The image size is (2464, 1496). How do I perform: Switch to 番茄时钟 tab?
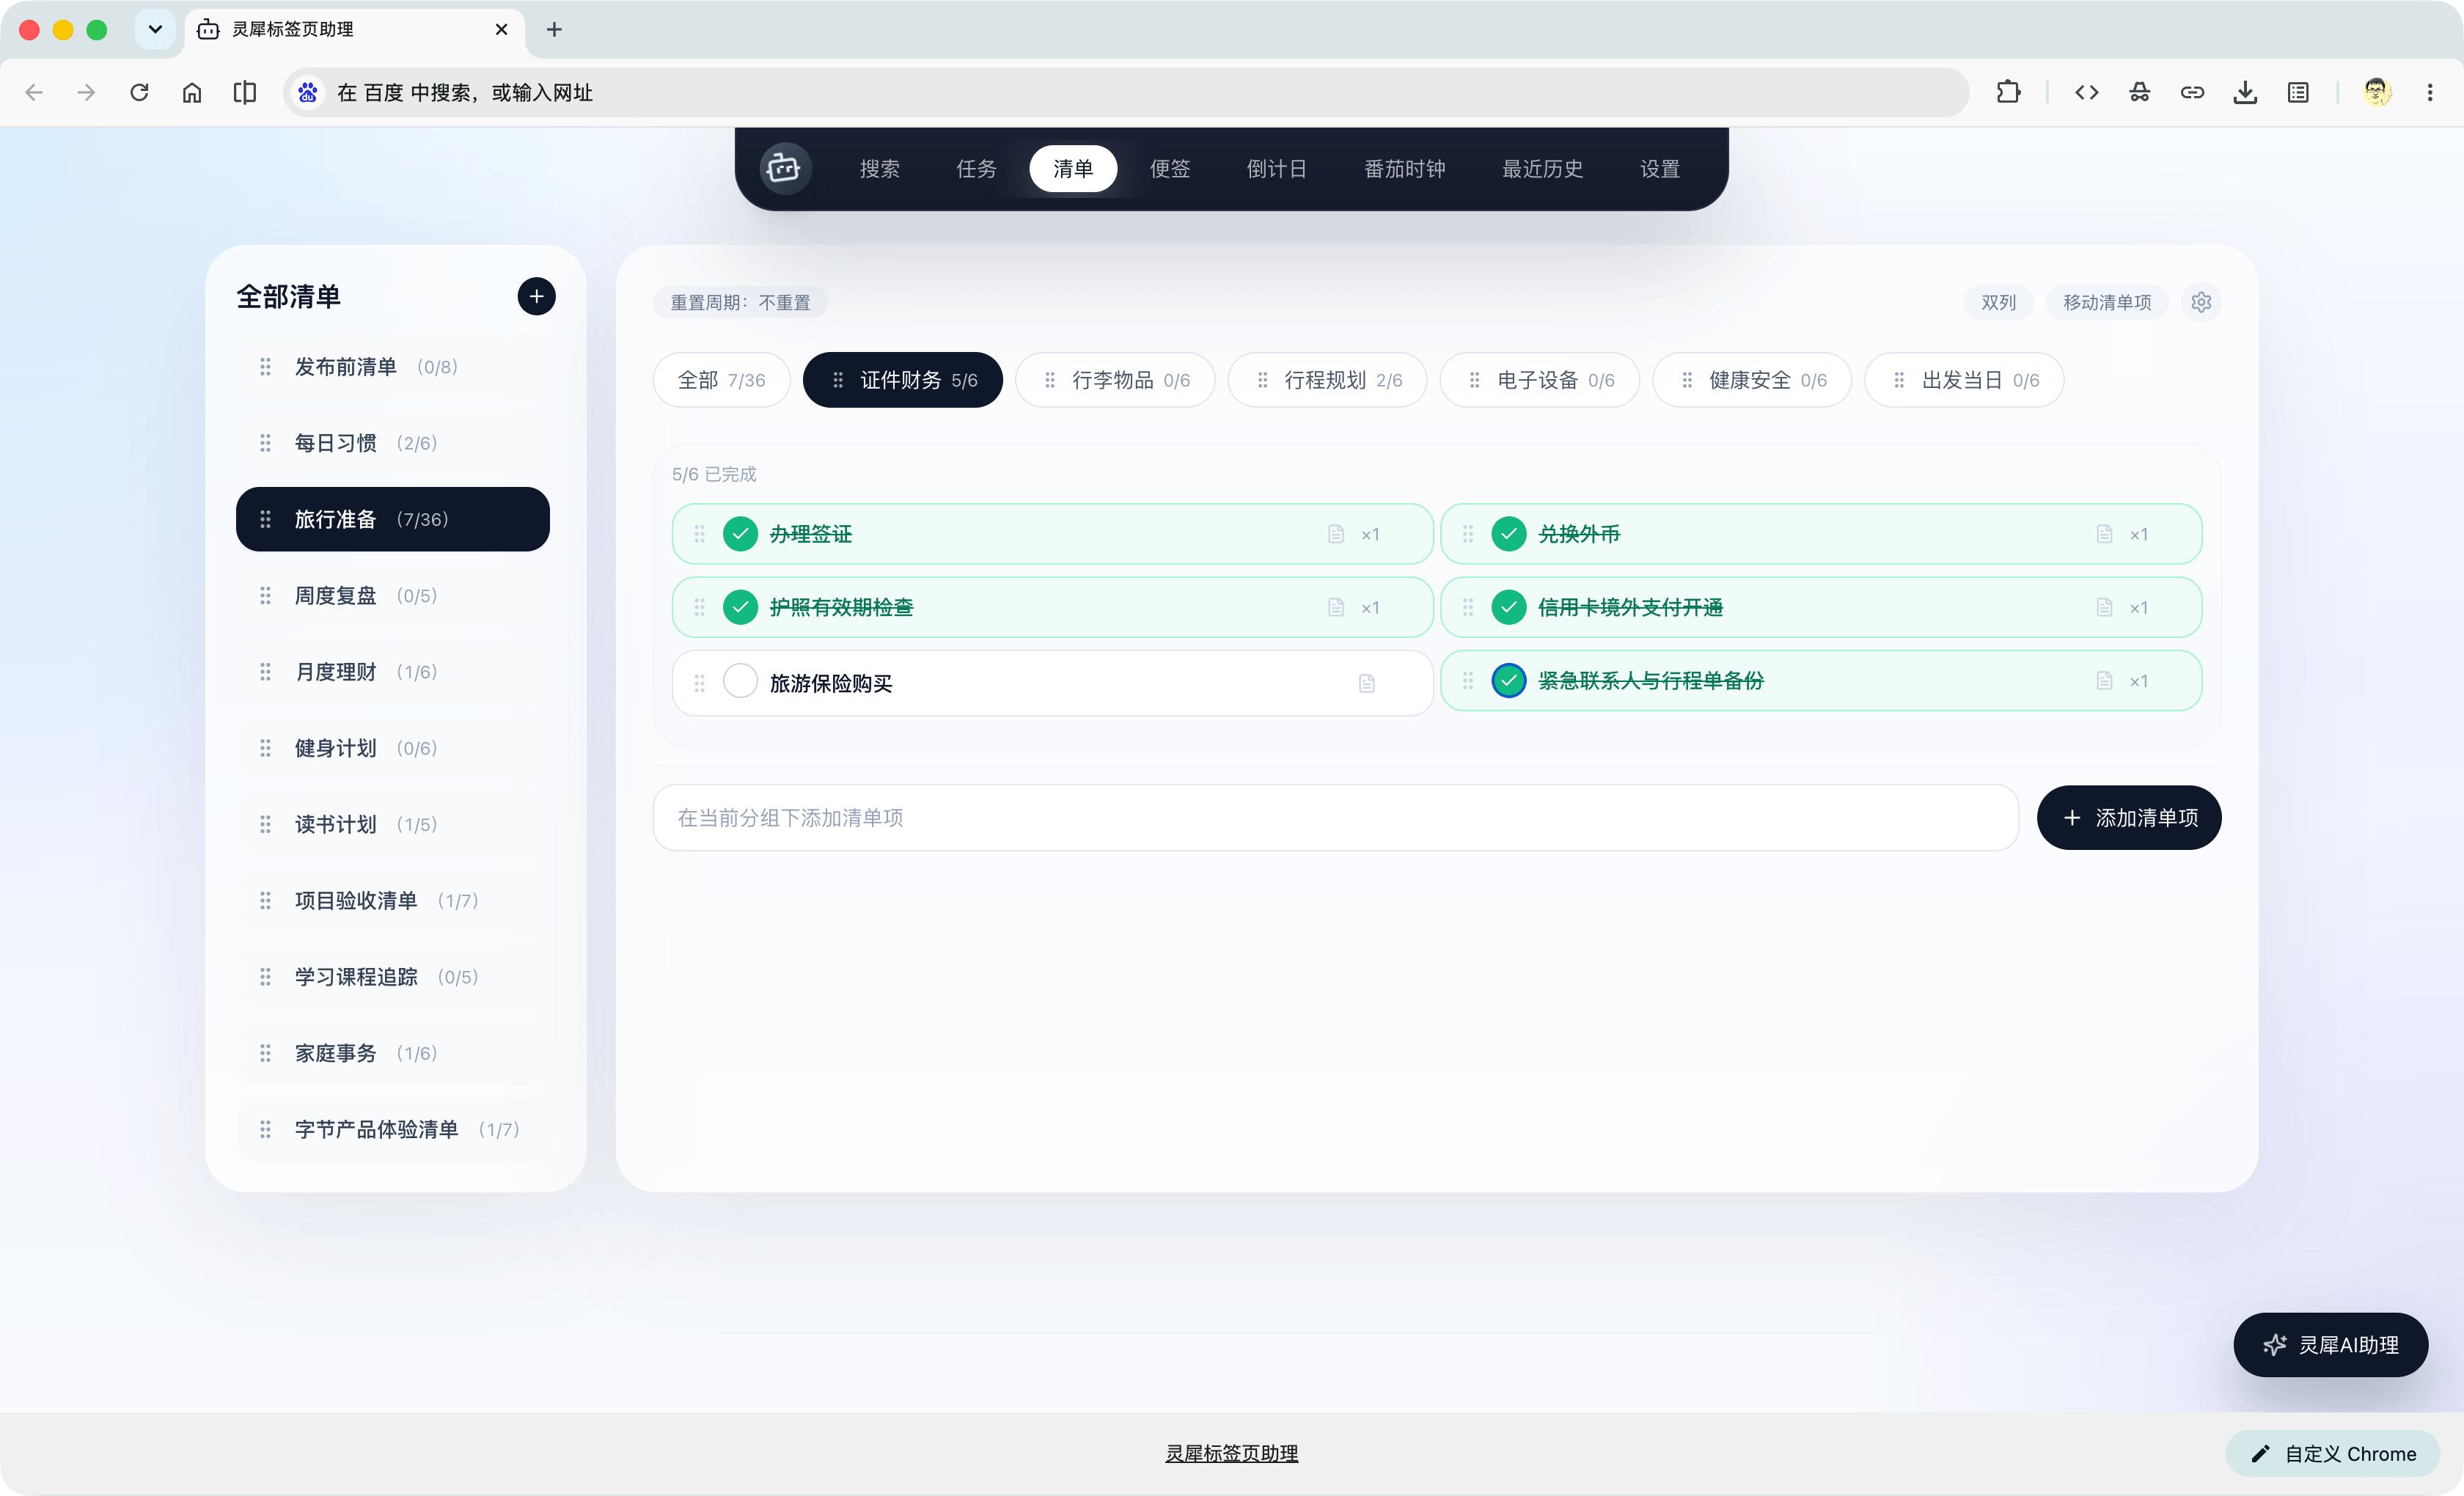[1404, 168]
